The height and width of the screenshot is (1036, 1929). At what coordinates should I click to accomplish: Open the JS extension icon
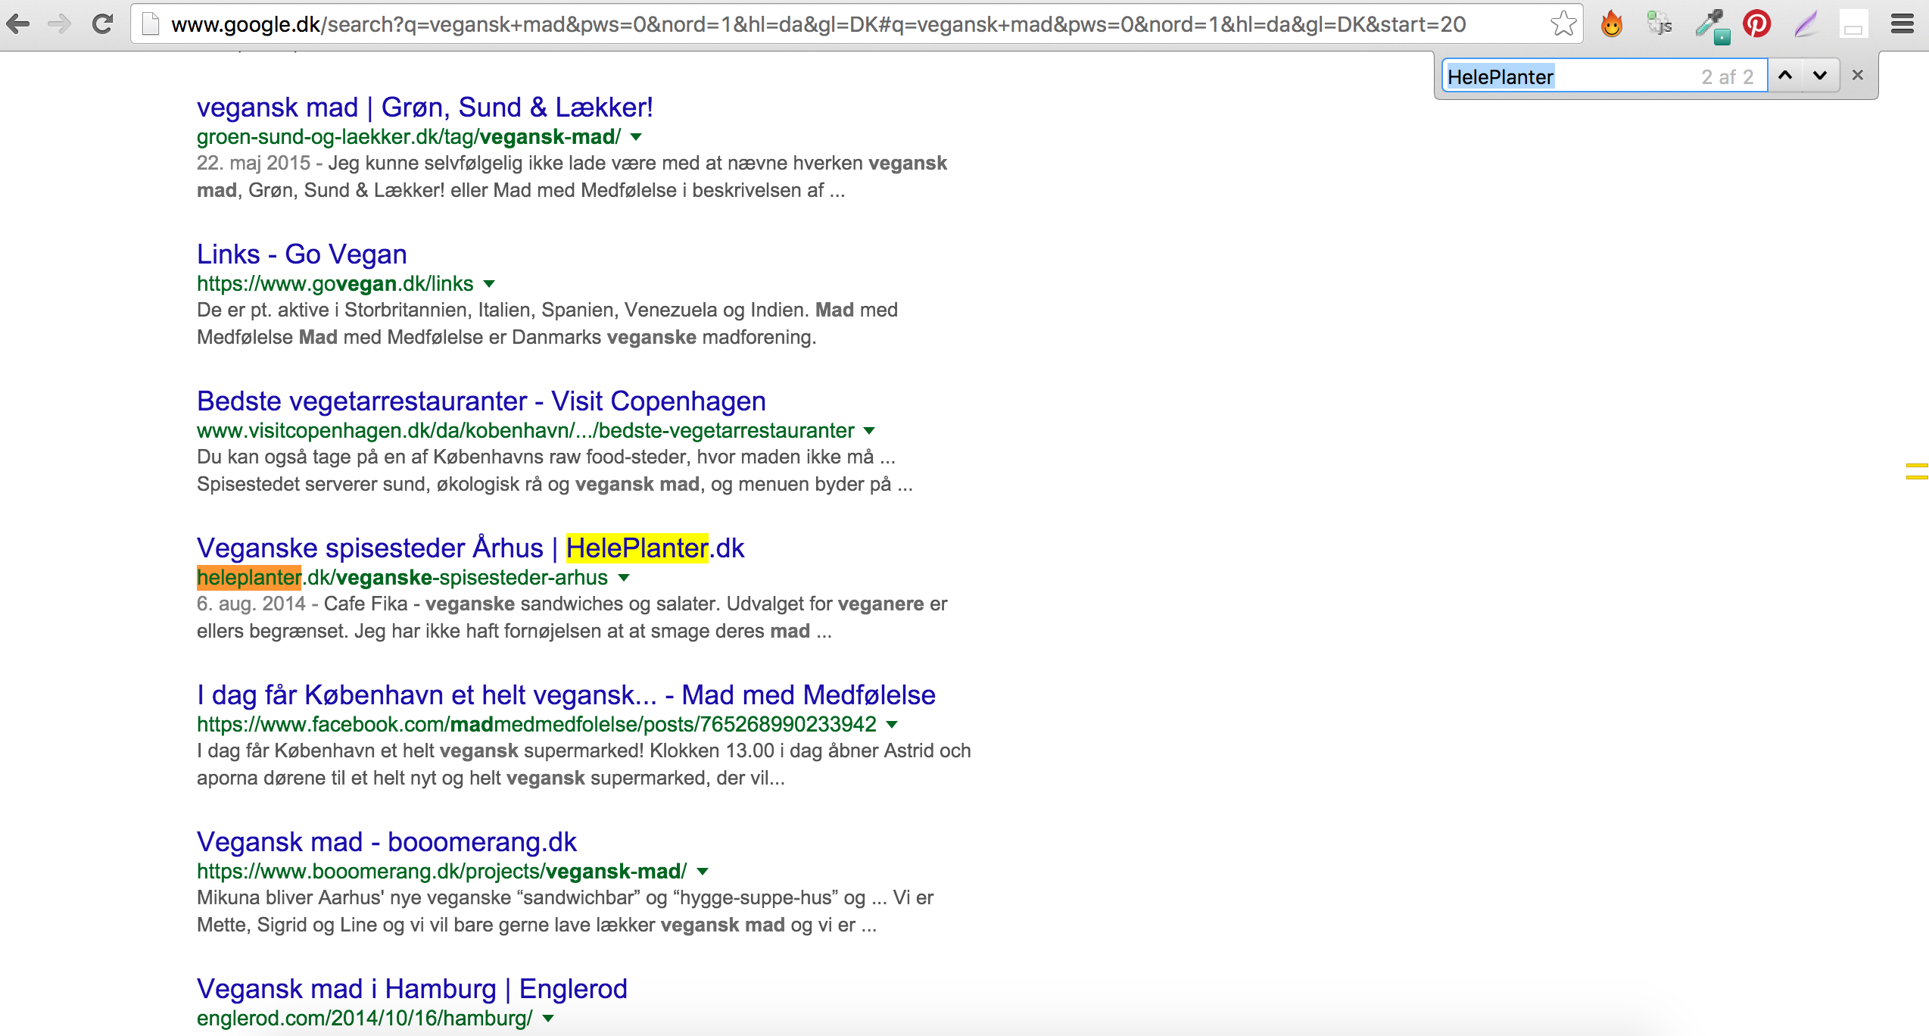(x=1659, y=24)
